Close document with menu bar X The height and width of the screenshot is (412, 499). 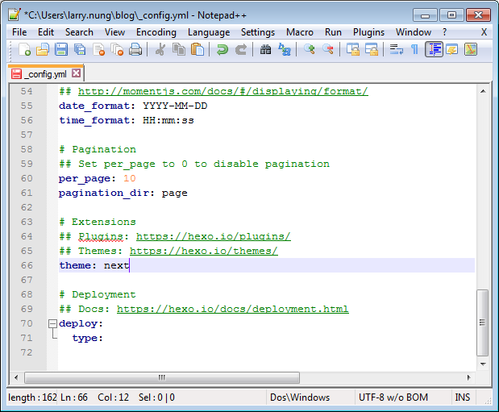tap(484, 32)
